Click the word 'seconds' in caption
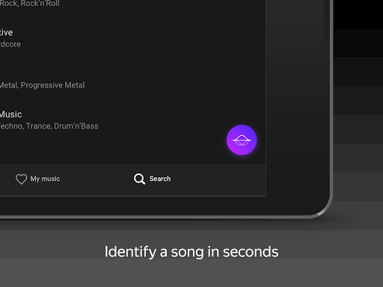This screenshot has height=287, width=383. pos(251,252)
